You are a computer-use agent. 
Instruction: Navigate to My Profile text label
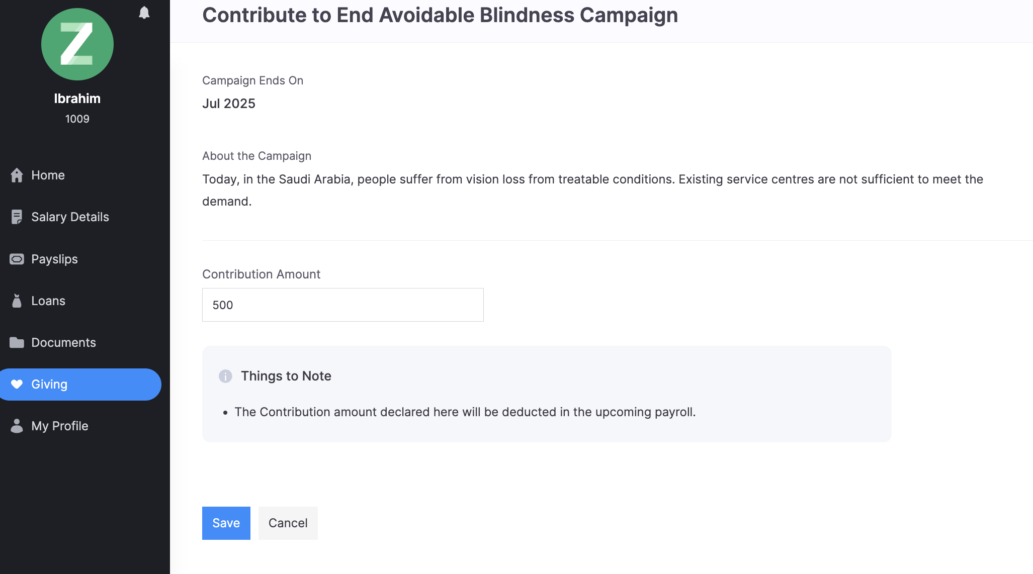[59, 426]
